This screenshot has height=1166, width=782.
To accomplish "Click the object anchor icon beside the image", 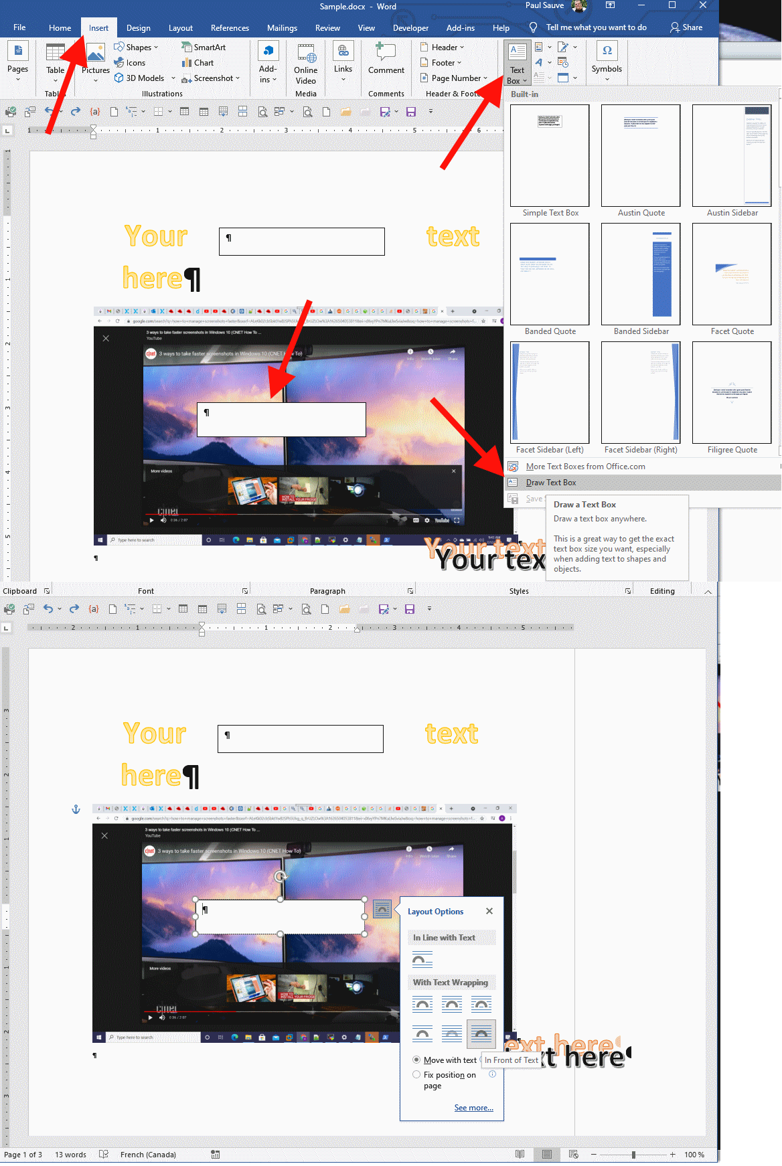I will (x=76, y=809).
